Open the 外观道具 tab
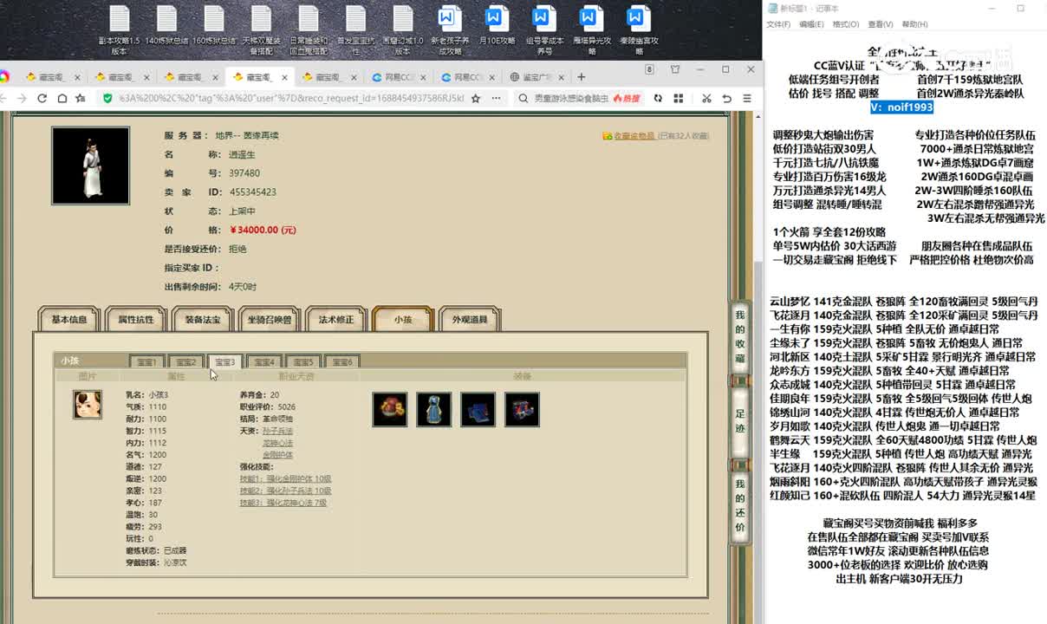 click(470, 320)
